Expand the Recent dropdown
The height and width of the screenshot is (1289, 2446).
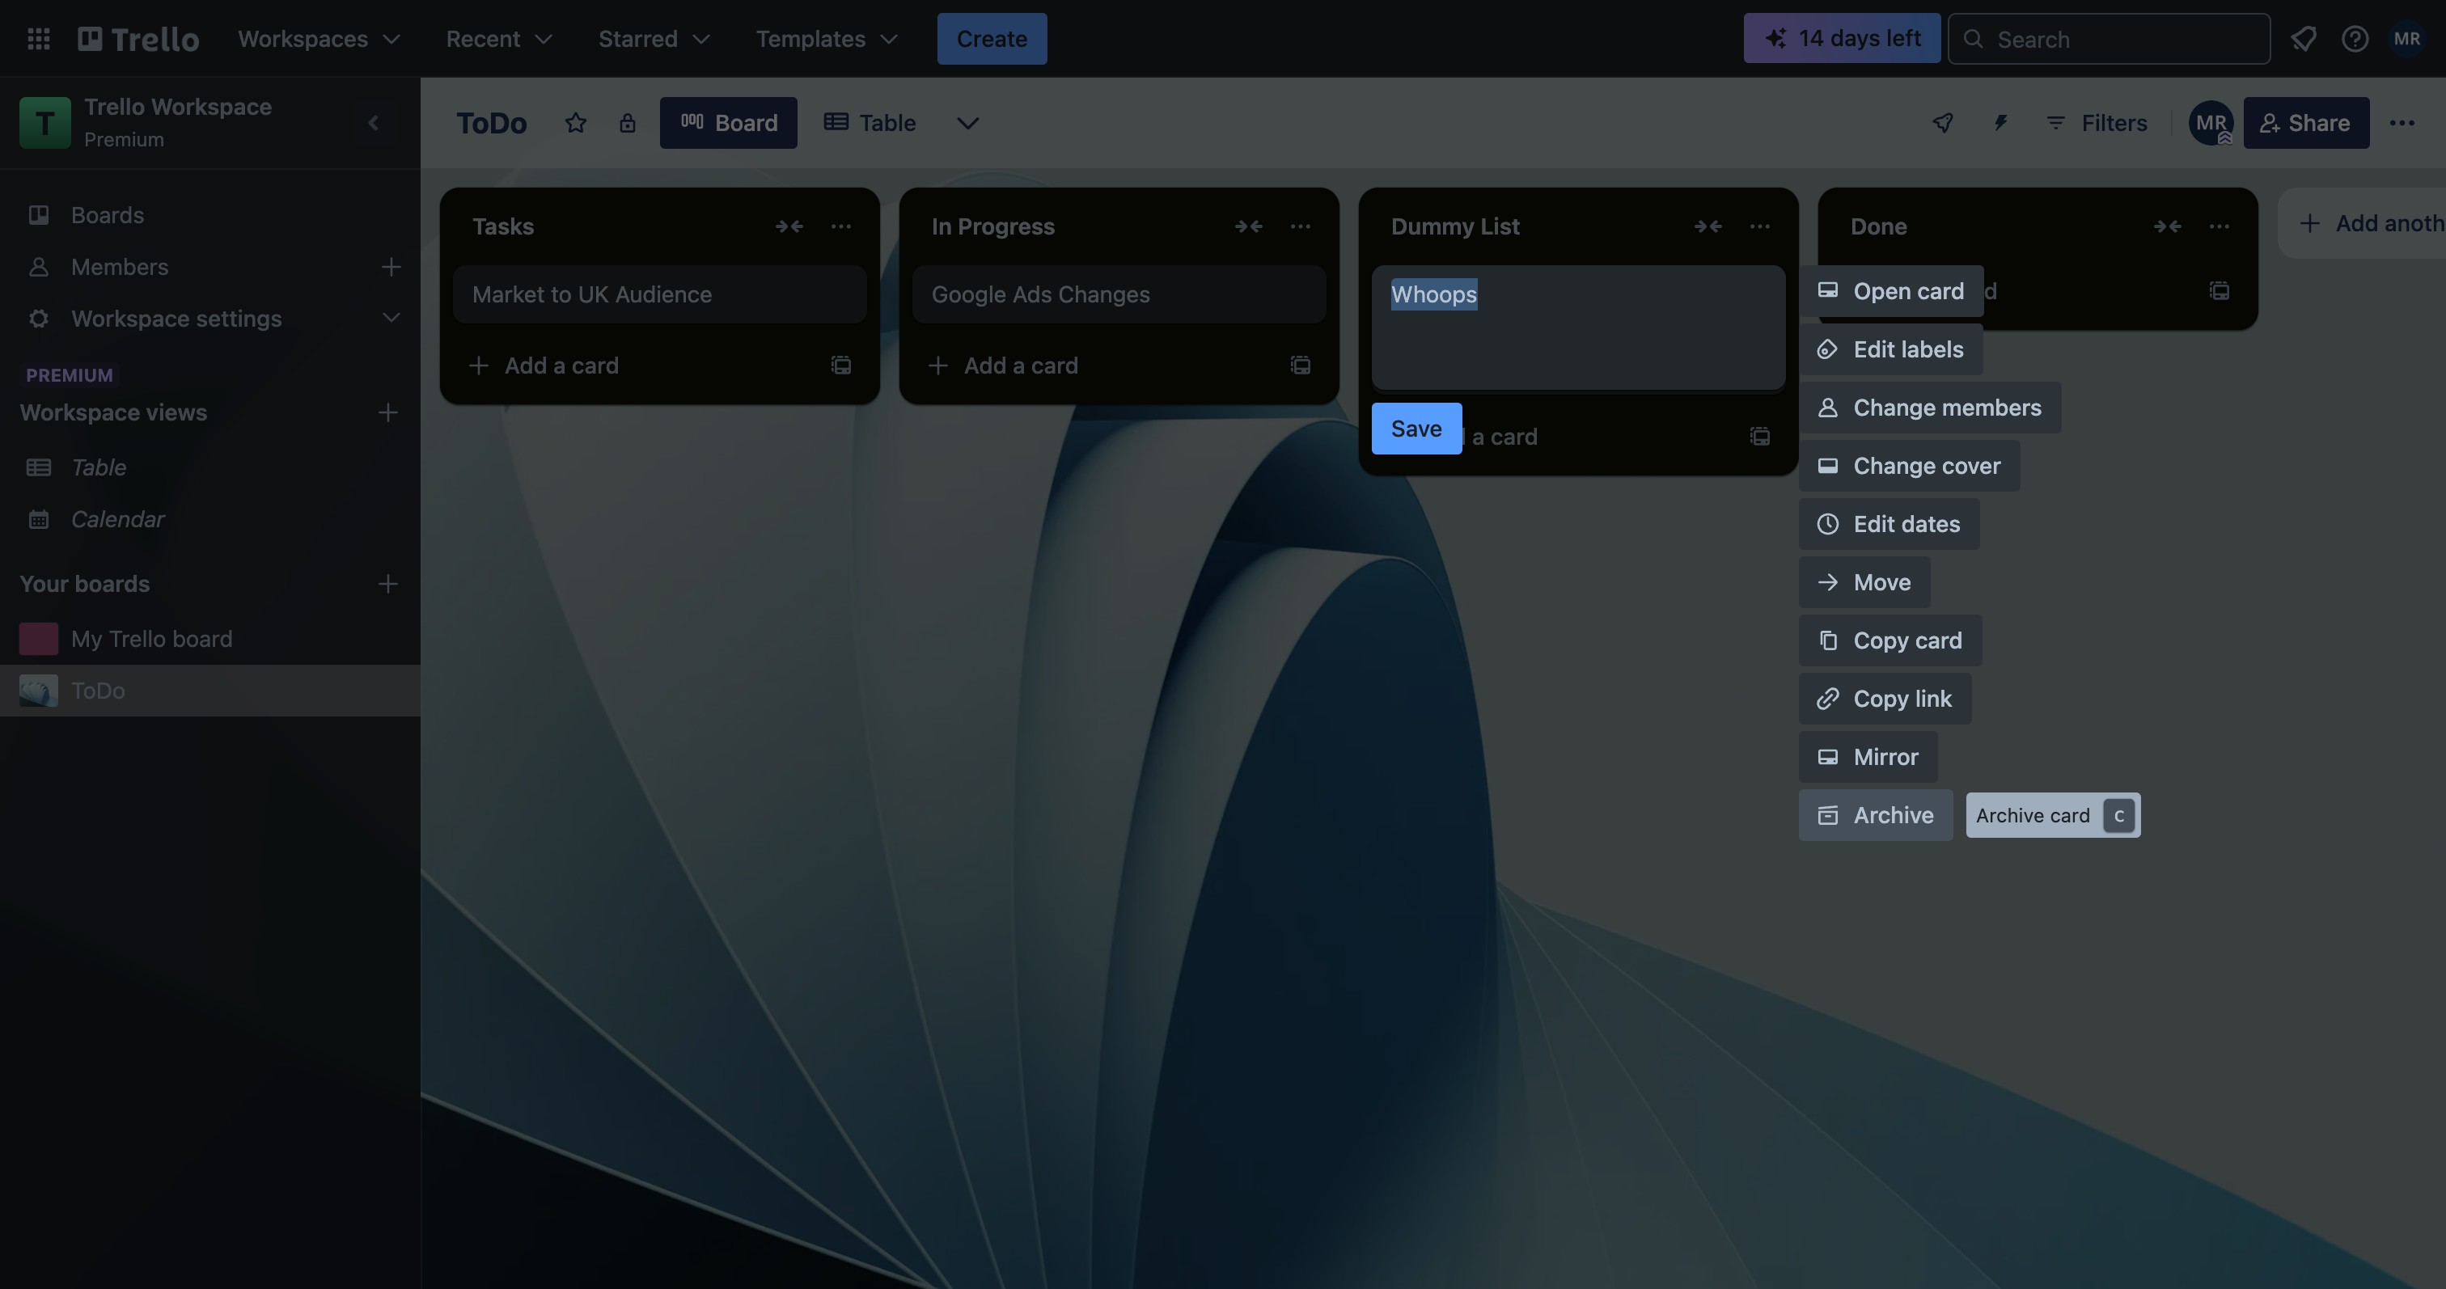[x=499, y=39]
